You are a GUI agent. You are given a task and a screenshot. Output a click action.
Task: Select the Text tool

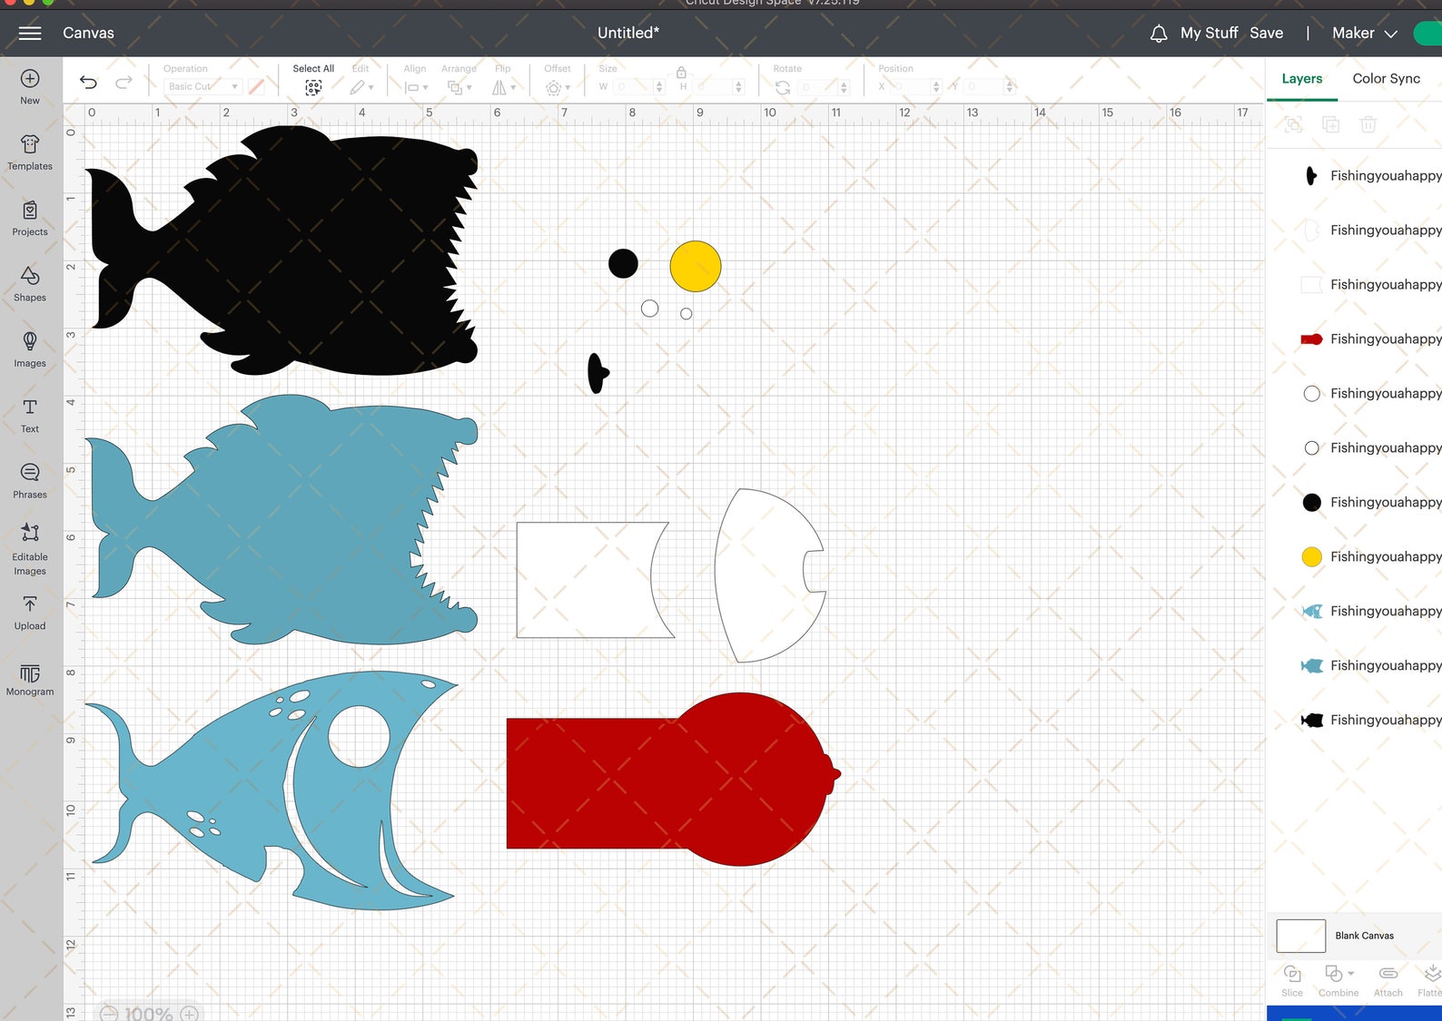pyautogui.click(x=30, y=416)
